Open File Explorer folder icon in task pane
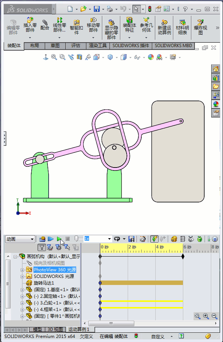 pos(216,87)
